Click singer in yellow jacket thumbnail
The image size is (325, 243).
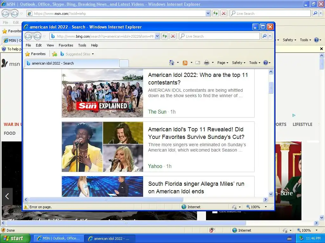(x=82, y=147)
